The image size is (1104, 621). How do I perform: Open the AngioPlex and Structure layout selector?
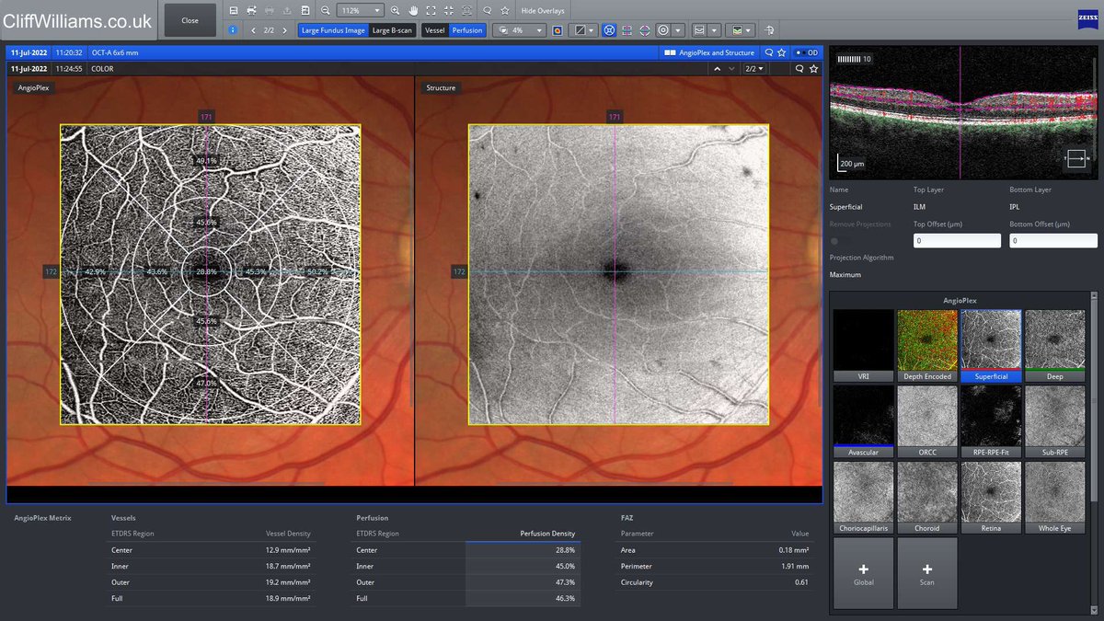tap(710, 52)
